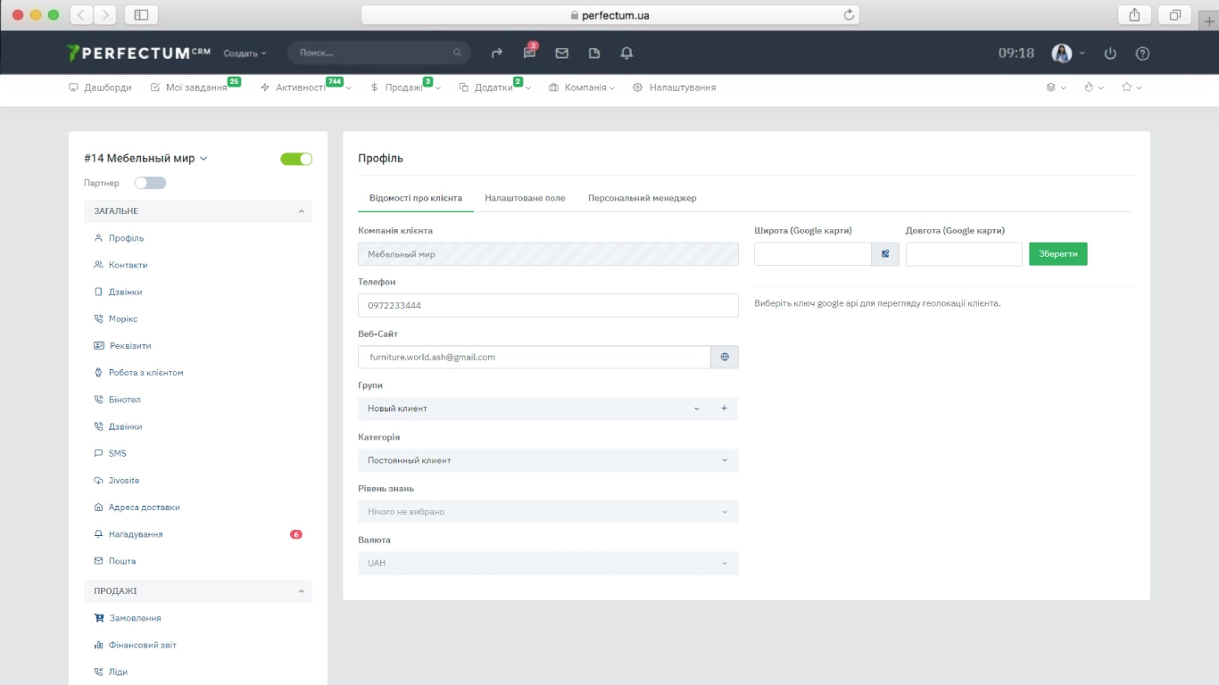Collapse the ЗАГАЛЬНЕ sidebar section
1219x685 pixels.
[301, 211]
